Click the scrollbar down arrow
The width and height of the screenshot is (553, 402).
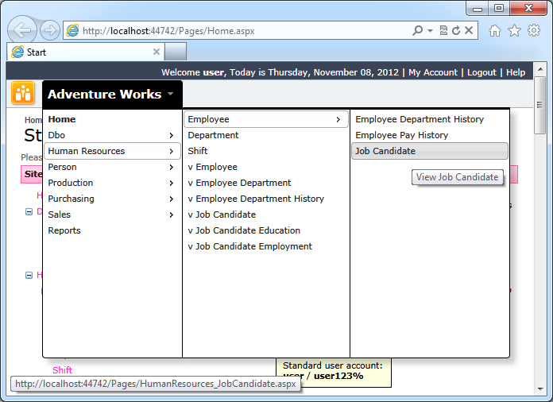tap(540, 389)
